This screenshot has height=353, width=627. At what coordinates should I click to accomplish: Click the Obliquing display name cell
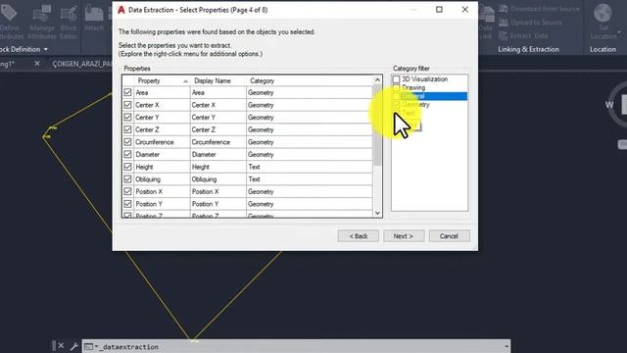coord(218,178)
